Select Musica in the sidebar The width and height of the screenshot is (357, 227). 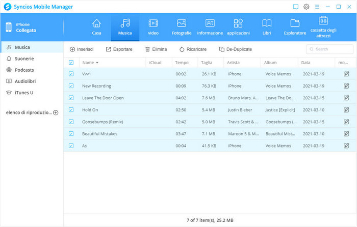(32, 47)
